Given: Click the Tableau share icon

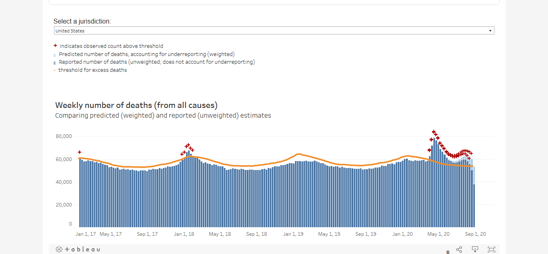Looking at the screenshot, I should [x=459, y=250].
